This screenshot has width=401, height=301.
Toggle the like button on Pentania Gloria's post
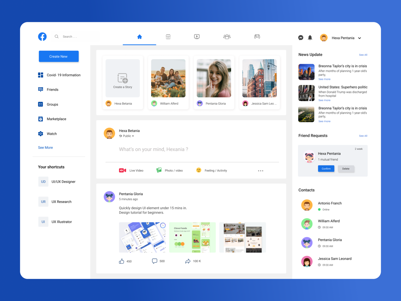click(122, 261)
